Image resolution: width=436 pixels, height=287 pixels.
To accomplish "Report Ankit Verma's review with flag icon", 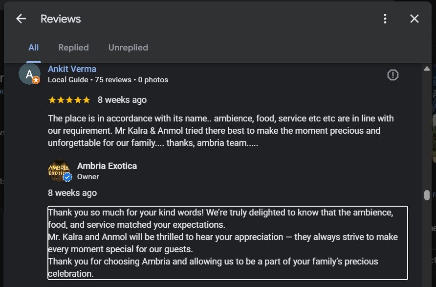I will point(393,75).
